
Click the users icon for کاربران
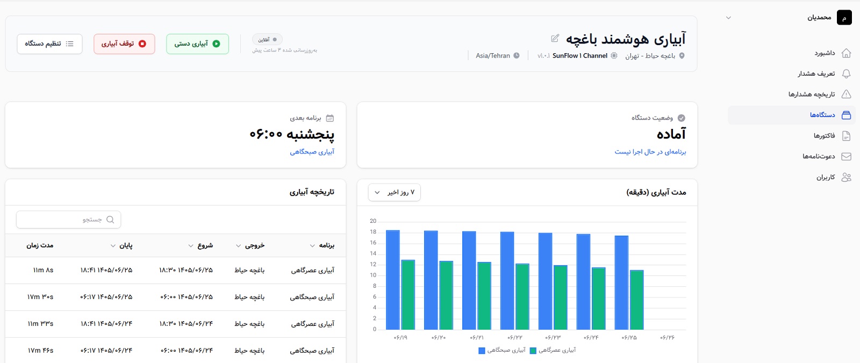846,177
